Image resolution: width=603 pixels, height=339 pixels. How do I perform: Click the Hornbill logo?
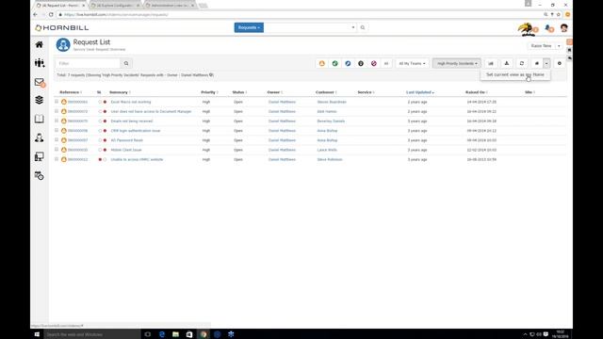tap(61, 27)
